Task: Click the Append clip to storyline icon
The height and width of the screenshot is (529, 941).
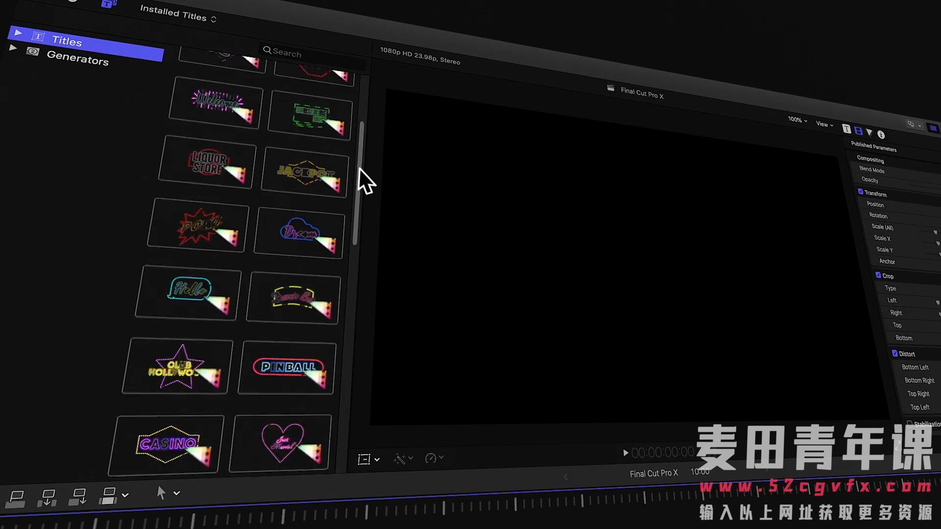Action: pyautogui.click(x=77, y=497)
